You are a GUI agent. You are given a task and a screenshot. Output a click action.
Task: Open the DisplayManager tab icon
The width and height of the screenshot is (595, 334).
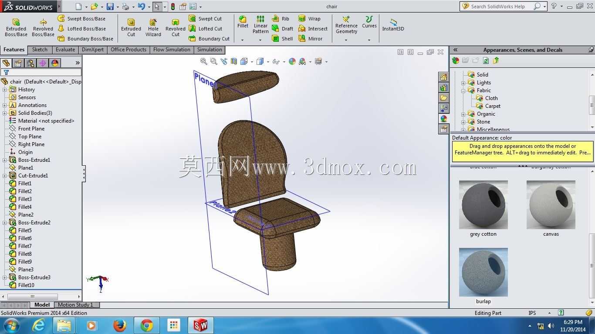click(55, 63)
